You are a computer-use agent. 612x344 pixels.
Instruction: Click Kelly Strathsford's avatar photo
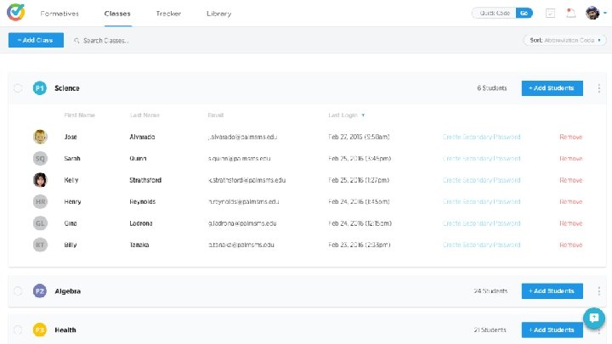[x=40, y=180]
